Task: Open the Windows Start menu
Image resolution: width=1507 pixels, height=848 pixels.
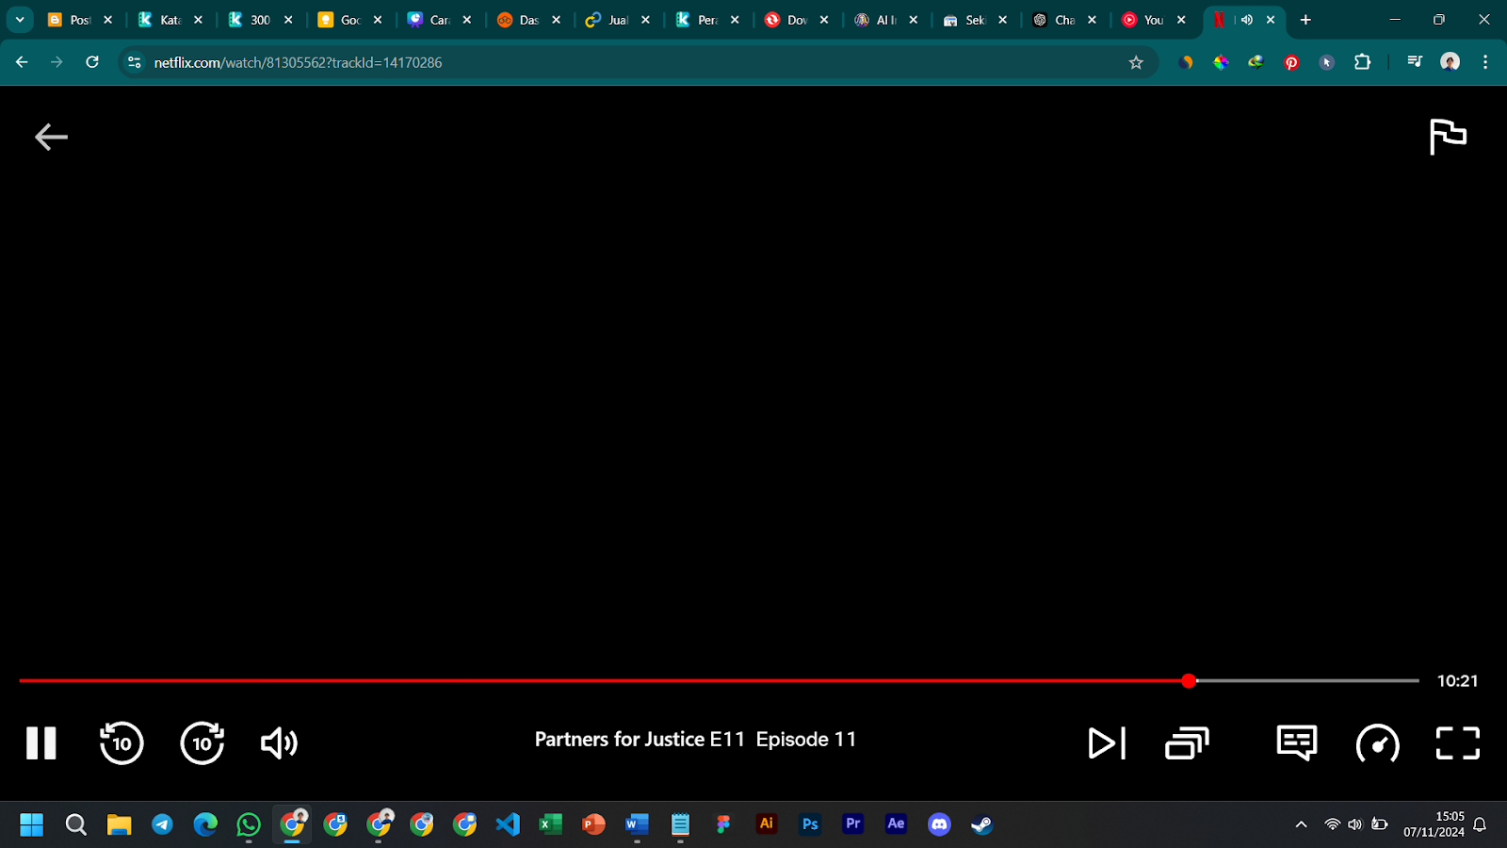Action: tap(32, 825)
